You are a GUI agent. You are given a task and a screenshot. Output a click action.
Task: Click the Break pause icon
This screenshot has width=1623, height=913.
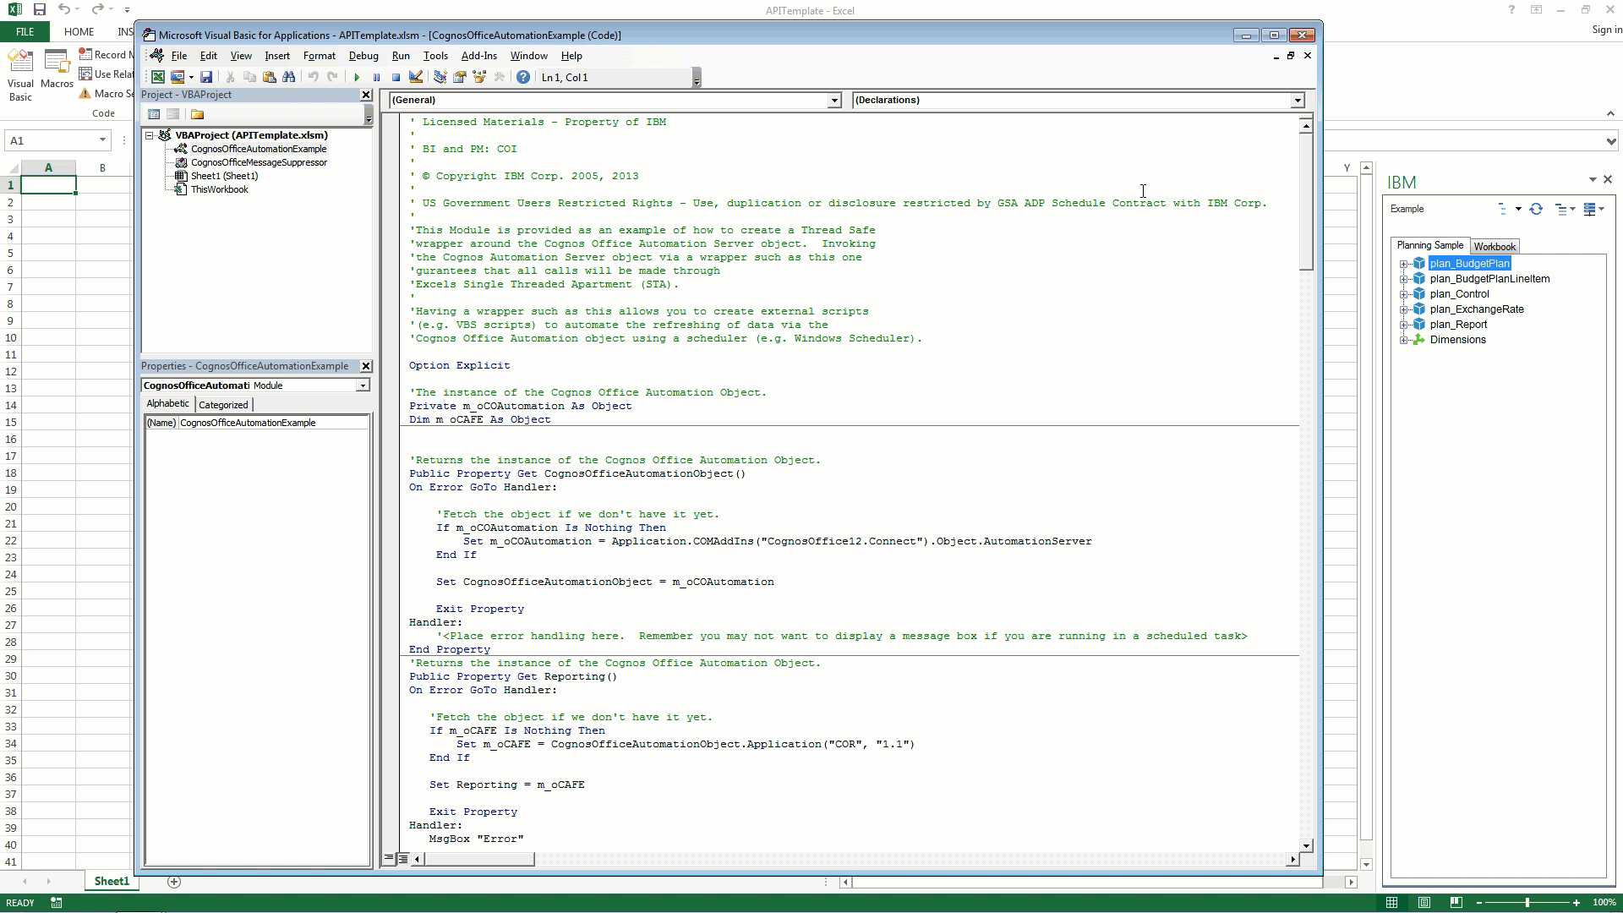(376, 77)
